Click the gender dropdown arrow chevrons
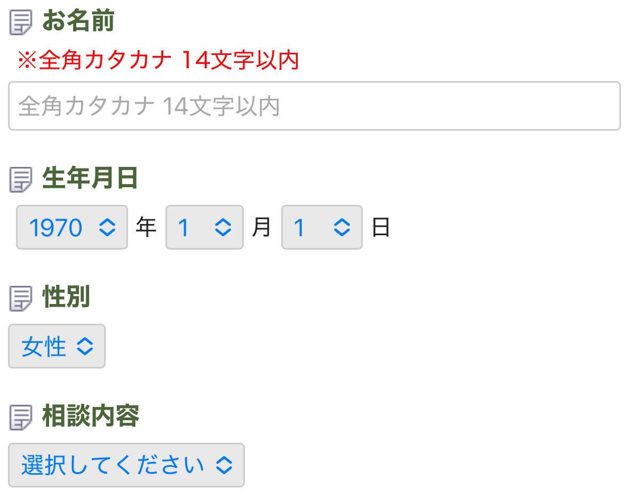The height and width of the screenshot is (496, 629). pyautogui.click(x=85, y=346)
